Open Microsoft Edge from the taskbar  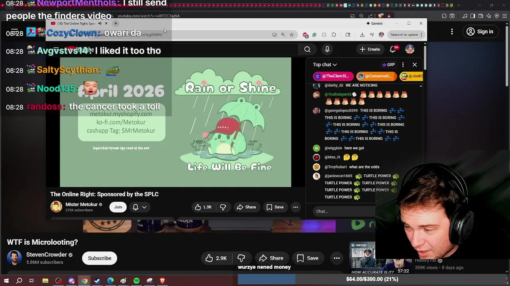[x=110, y=281]
